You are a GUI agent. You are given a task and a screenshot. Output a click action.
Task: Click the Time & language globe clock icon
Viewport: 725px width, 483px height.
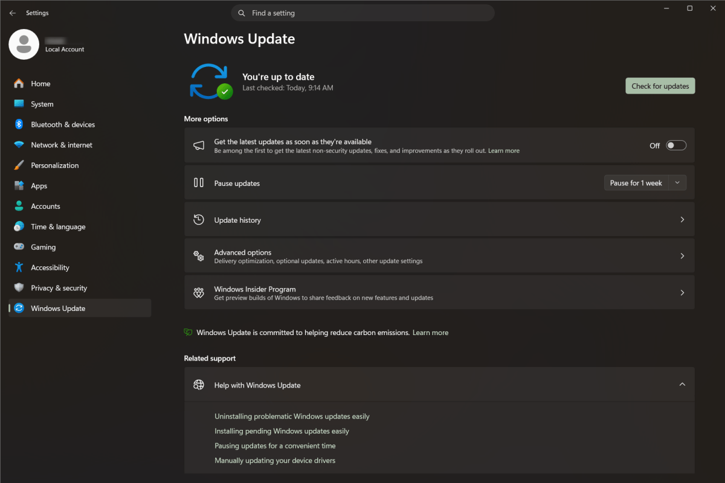pyautogui.click(x=19, y=226)
